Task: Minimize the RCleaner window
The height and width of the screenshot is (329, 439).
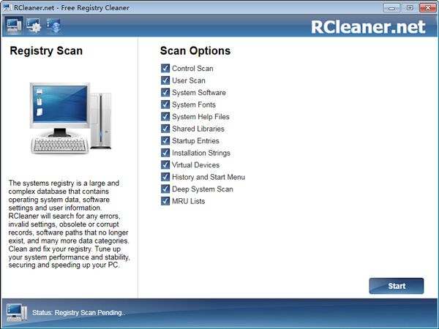Action: [x=391, y=7]
